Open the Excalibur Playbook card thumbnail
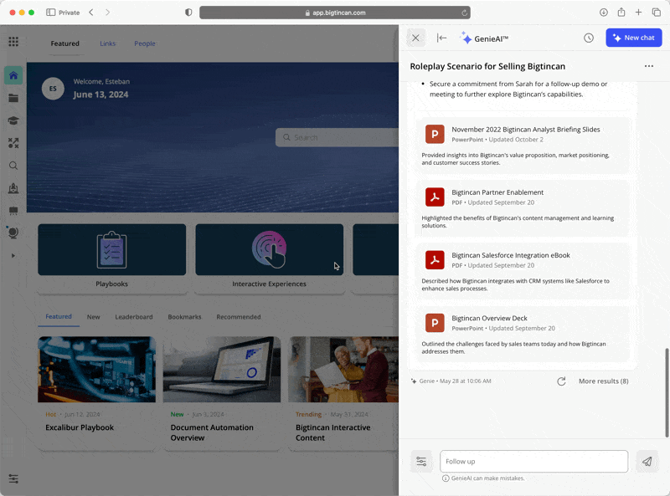 pyautogui.click(x=96, y=370)
